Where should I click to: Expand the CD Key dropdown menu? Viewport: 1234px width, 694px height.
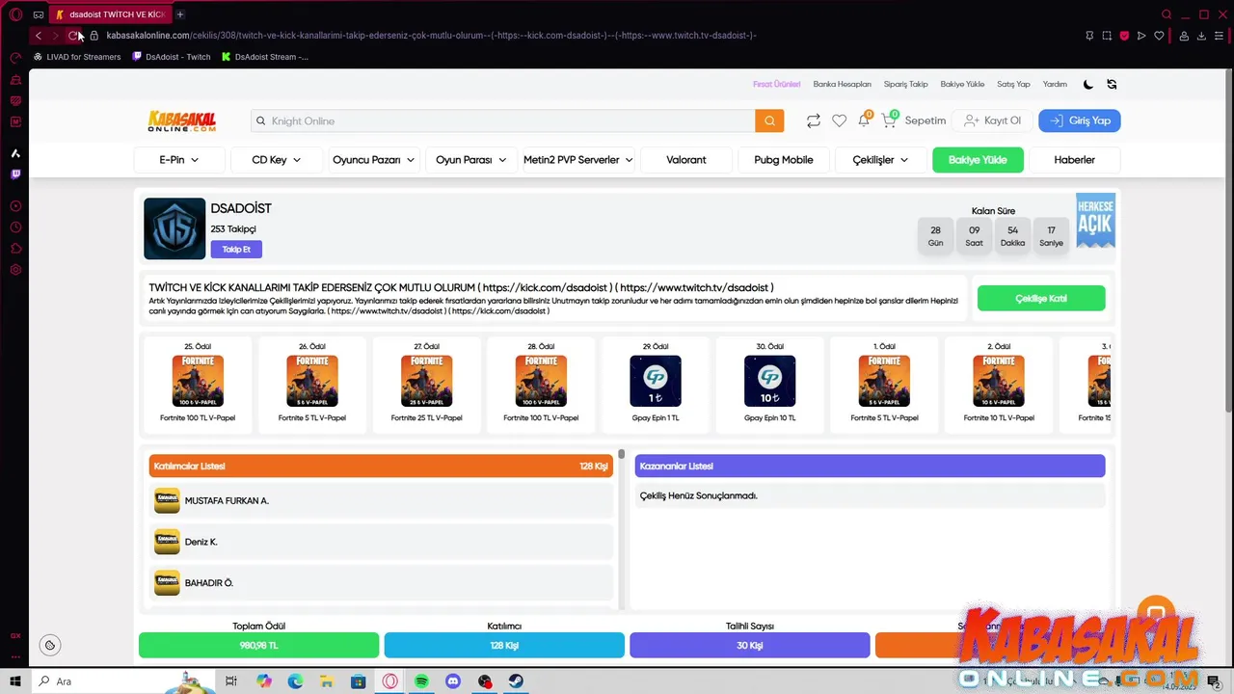[277, 160]
